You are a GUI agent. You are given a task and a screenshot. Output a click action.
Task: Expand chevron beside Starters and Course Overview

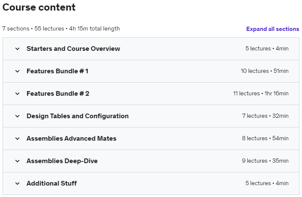[x=17, y=49]
